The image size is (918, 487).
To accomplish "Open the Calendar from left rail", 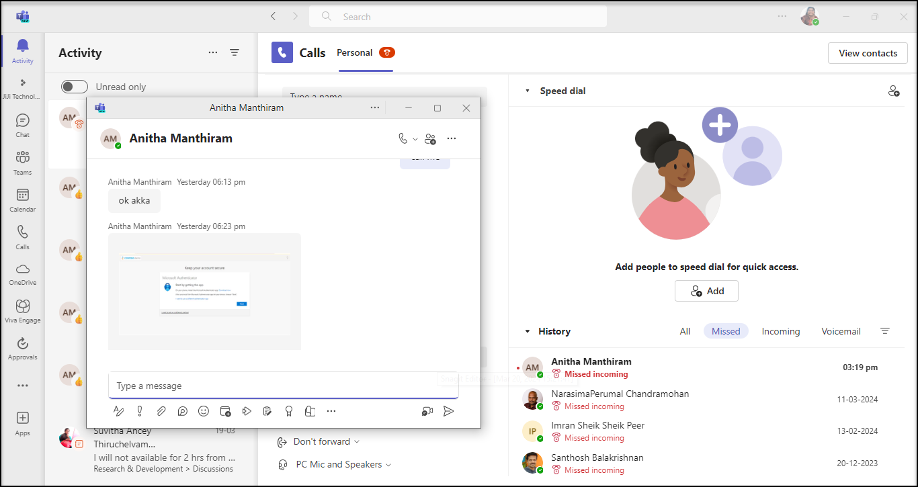I will click(22, 200).
